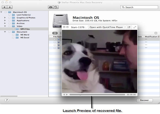Expand preview to full screen
The height and width of the screenshot is (114, 160).
tap(135, 27)
